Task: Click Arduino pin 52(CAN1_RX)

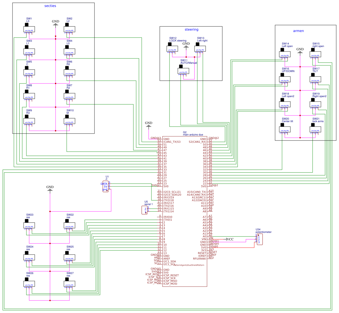Action: click(198, 142)
